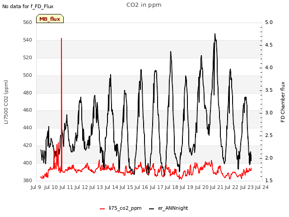
Task: Click the 'Jul 22' date label
Action: point(232,187)
